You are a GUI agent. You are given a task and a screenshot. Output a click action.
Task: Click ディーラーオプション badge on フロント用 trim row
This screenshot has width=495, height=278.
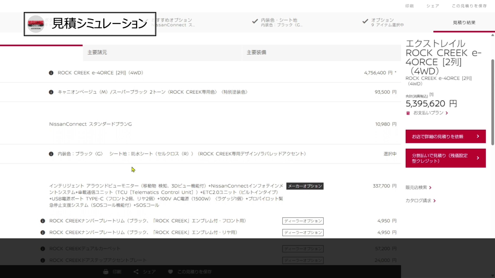303,221
